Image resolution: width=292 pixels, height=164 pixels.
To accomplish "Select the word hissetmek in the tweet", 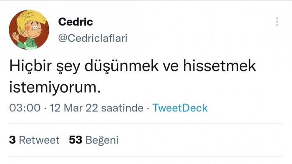I will [219, 66].
